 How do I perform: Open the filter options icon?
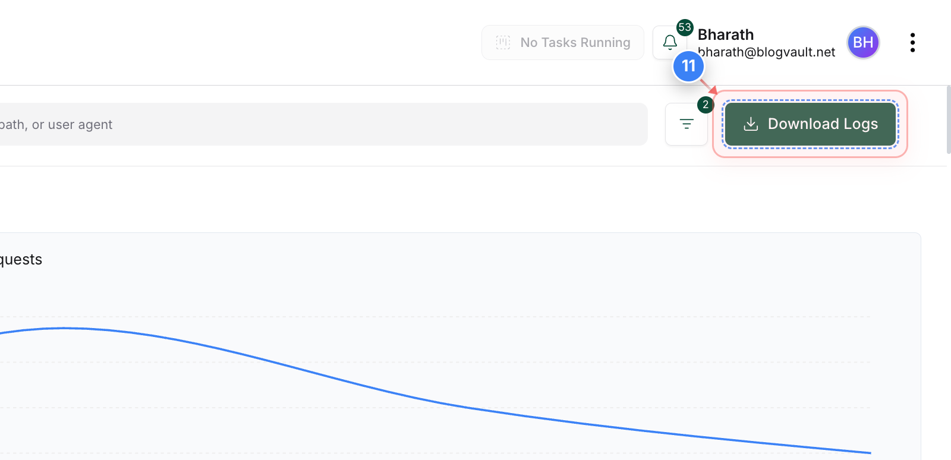[687, 124]
